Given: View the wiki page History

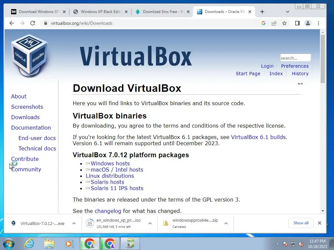Looking at the screenshot, I should point(300,74).
